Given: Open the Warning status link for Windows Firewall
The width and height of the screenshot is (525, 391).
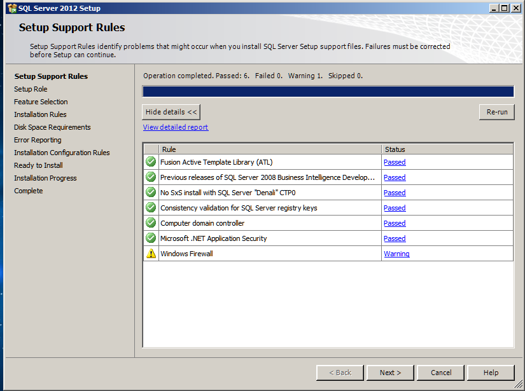Looking at the screenshot, I should click(x=396, y=254).
